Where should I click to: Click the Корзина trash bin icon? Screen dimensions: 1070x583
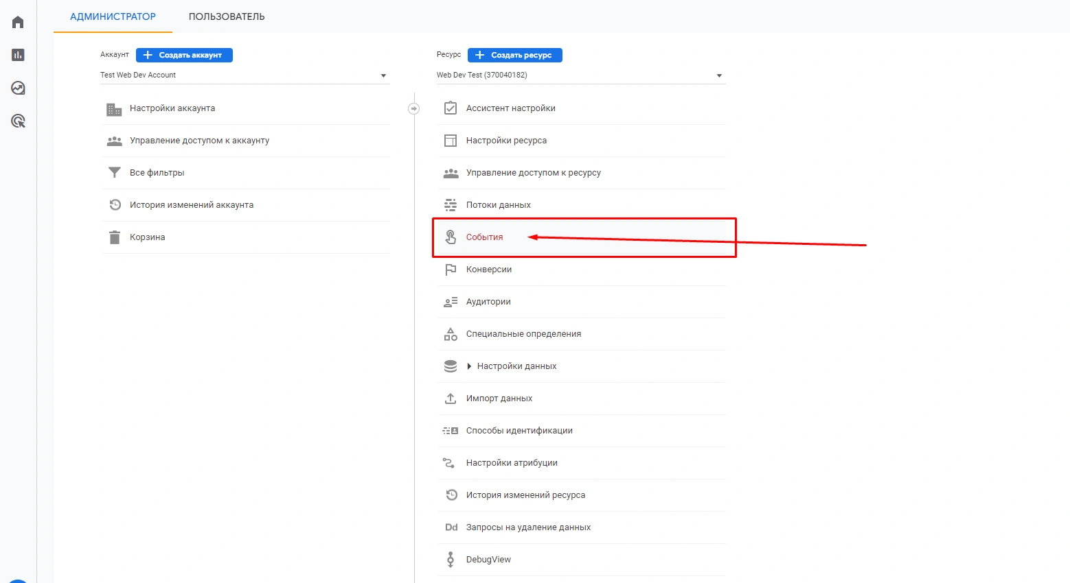[x=114, y=237]
